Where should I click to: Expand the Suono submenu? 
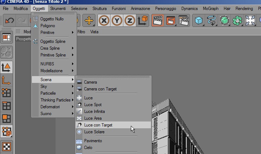[54, 114]
